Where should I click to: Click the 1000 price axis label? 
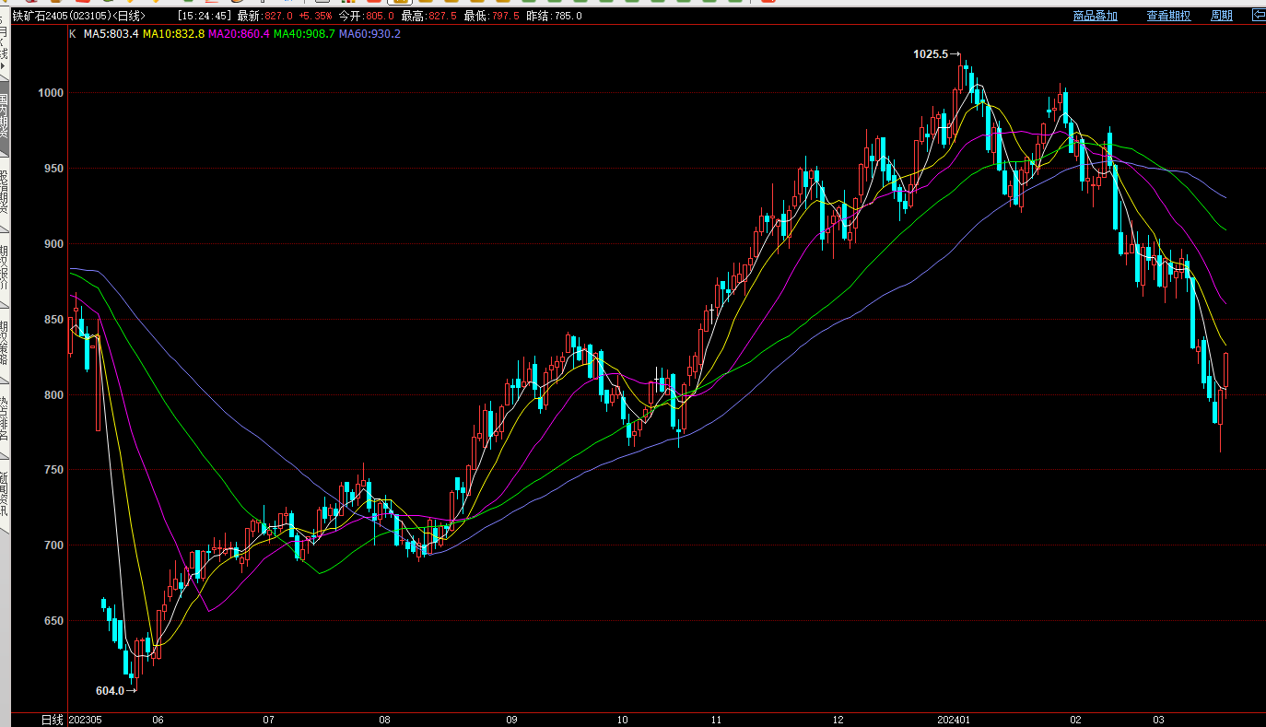coord(52,93)
